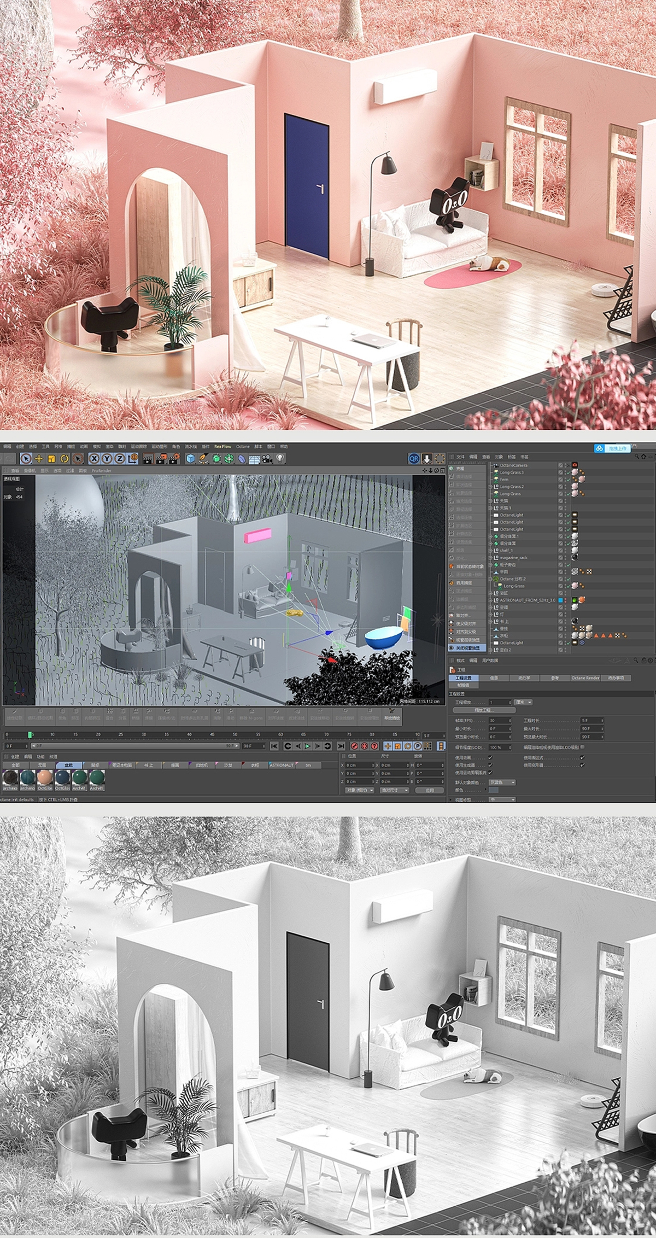This screenshot has width=656, height=1238.
Task: Select ASTRONAUT_FROM_52Hz_3.0 object
Action: (528, 600)
